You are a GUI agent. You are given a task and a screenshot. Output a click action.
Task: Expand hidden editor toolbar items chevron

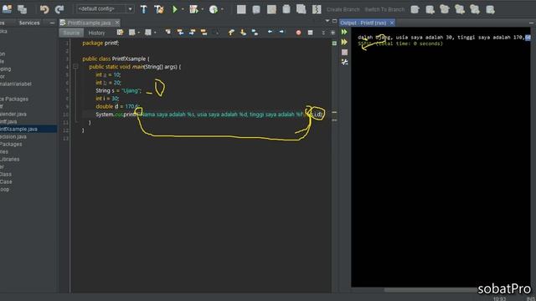click(323, 33)
